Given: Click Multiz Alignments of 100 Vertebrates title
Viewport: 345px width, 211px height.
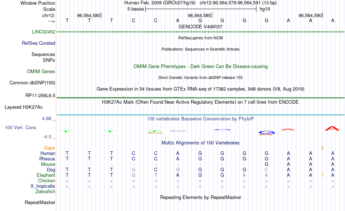Looking at the screenshot, I should coord(200,143).
